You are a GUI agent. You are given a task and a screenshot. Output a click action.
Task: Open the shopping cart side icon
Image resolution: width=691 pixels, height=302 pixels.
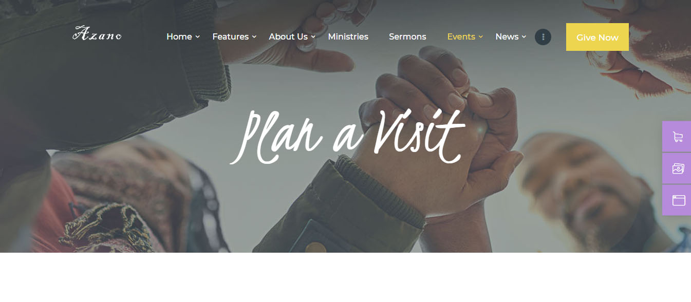678,137
